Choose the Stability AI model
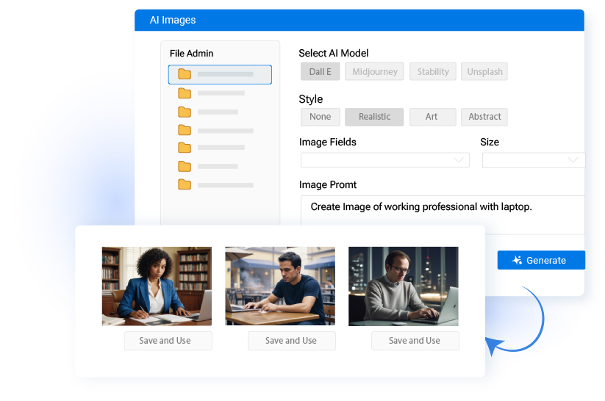This screenshot has height=401, width=605. tap(433, 72)
